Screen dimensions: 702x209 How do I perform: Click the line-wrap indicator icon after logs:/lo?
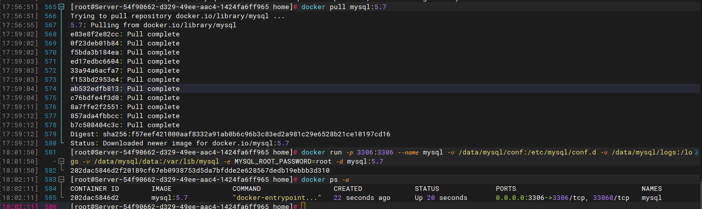pos(696,152)
